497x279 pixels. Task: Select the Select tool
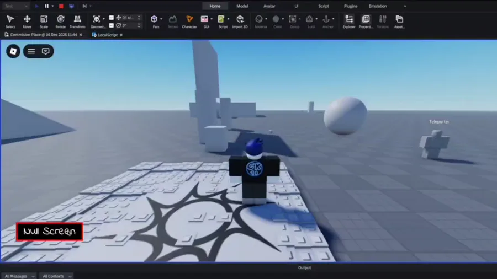click(10, 22)
